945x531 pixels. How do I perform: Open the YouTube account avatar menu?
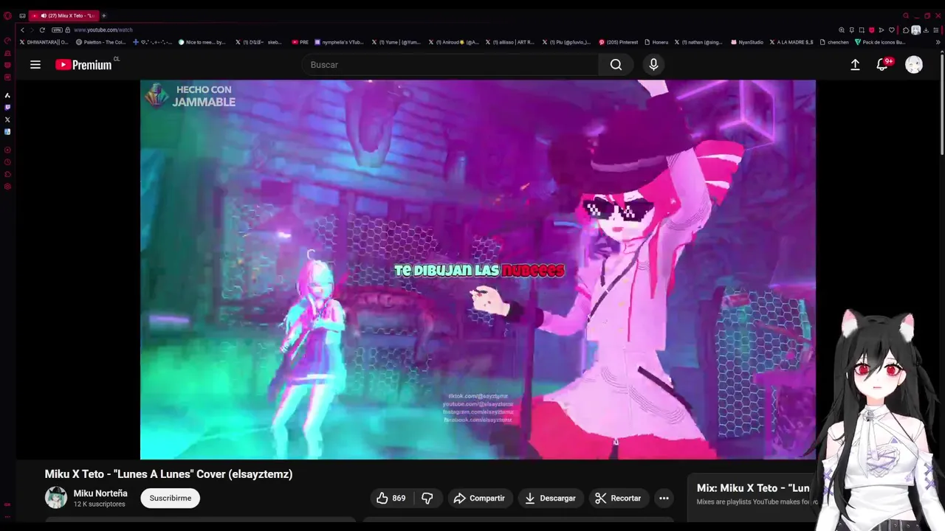[914, 65]
